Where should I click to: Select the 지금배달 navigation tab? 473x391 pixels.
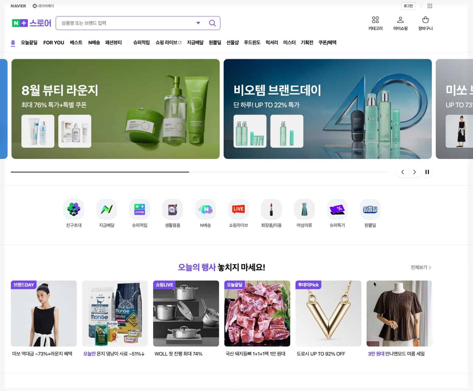pos(195,43)
